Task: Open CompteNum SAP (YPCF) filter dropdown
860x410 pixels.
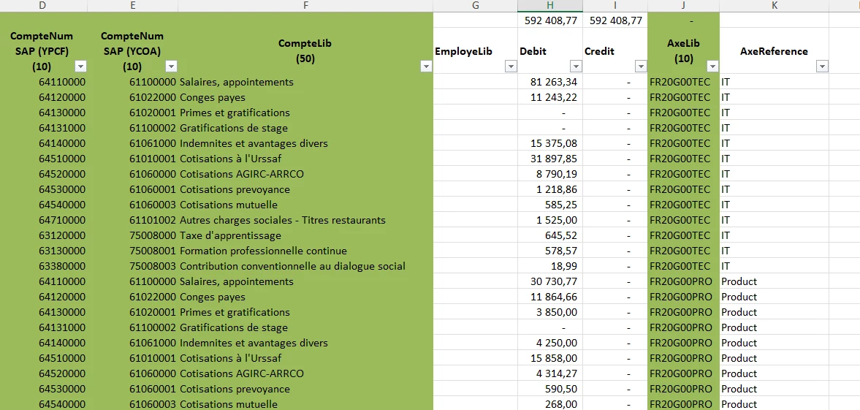Action: [x=80, y=67]
